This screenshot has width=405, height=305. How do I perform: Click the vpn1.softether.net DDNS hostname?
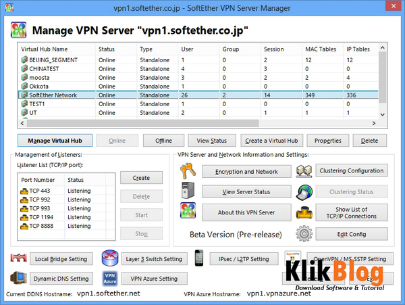pyautogui.click(x=109, y=294)
